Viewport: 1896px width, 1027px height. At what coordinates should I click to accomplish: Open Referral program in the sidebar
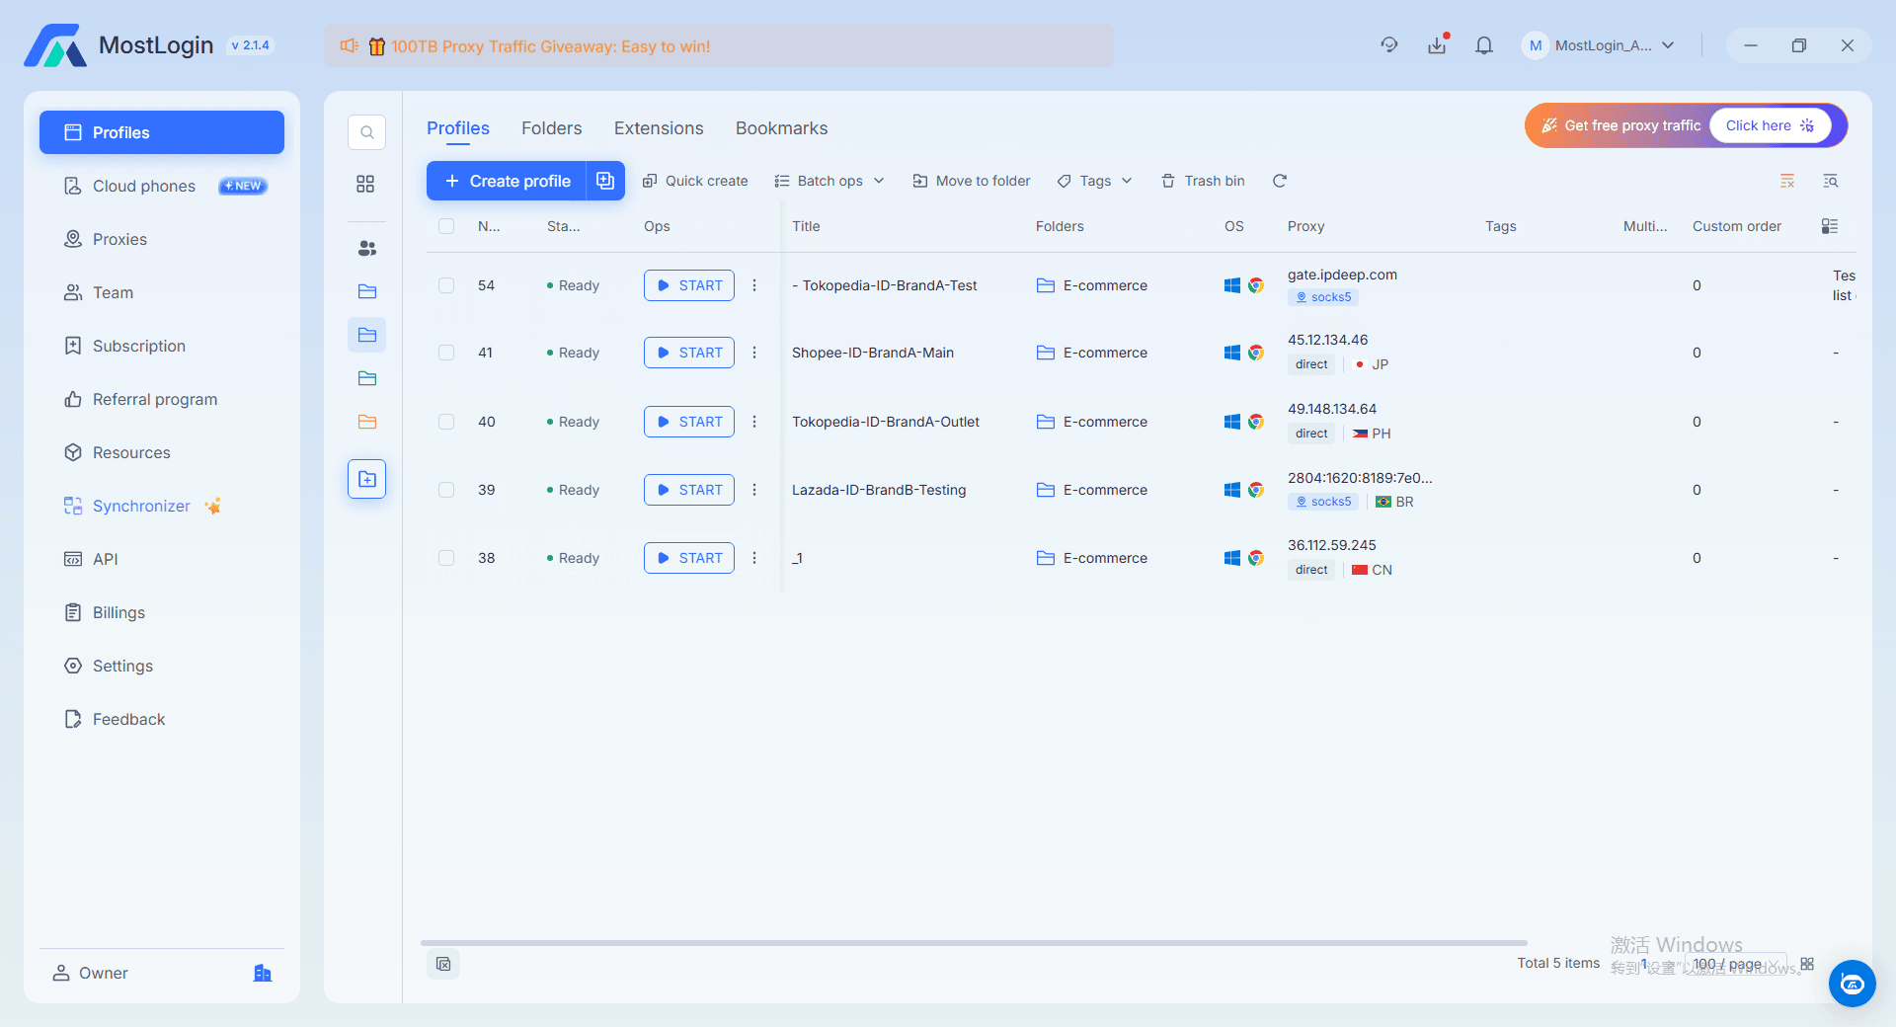click(162, 399)
